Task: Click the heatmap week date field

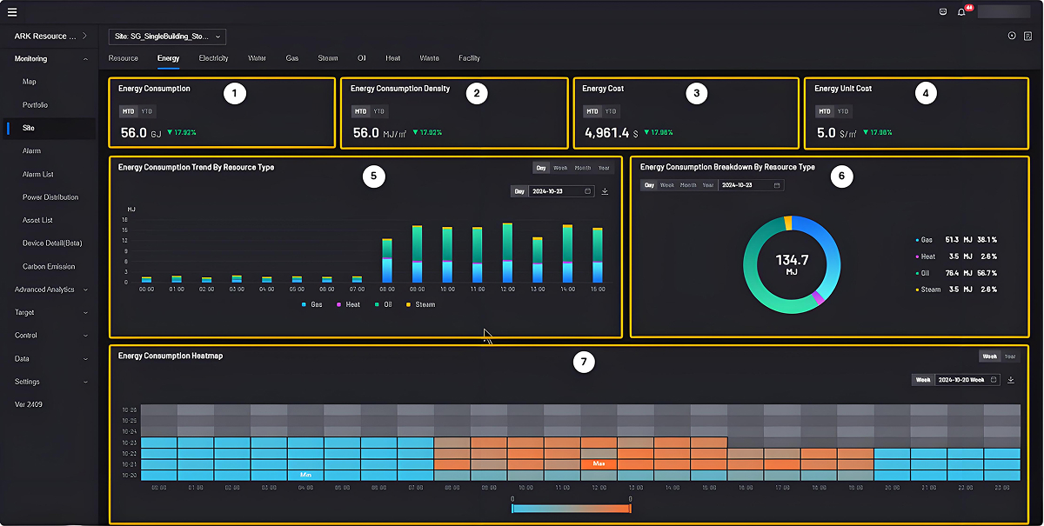Action: [x=967, y=380]
